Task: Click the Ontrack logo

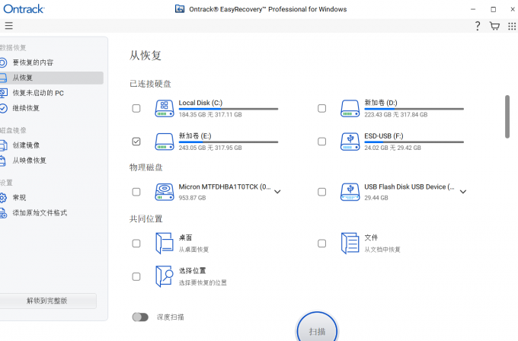Action: click(24, 9)
